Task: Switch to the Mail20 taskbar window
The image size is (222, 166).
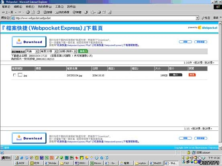Action: (x=156, y=163)
